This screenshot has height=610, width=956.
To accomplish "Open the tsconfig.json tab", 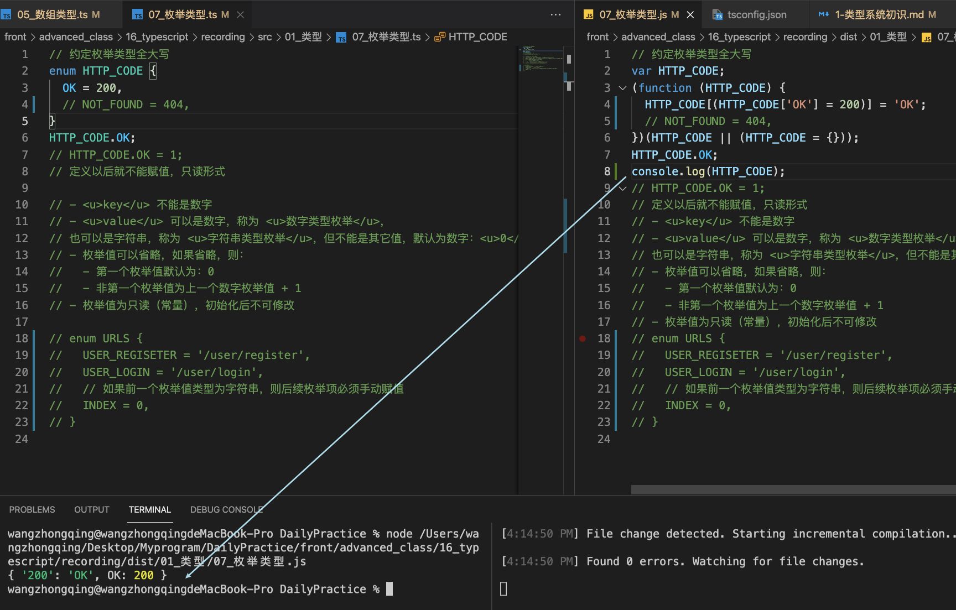I will (757, 14).
